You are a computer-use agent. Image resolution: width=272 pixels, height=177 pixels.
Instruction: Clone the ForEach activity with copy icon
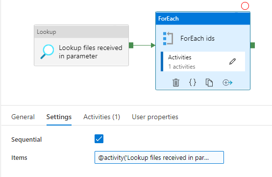[209, 82]
